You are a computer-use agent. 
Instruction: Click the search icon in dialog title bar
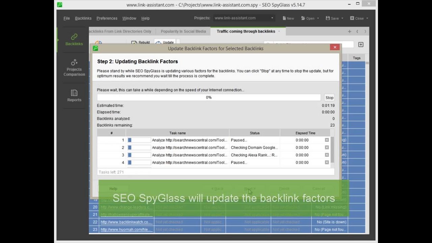96,48
